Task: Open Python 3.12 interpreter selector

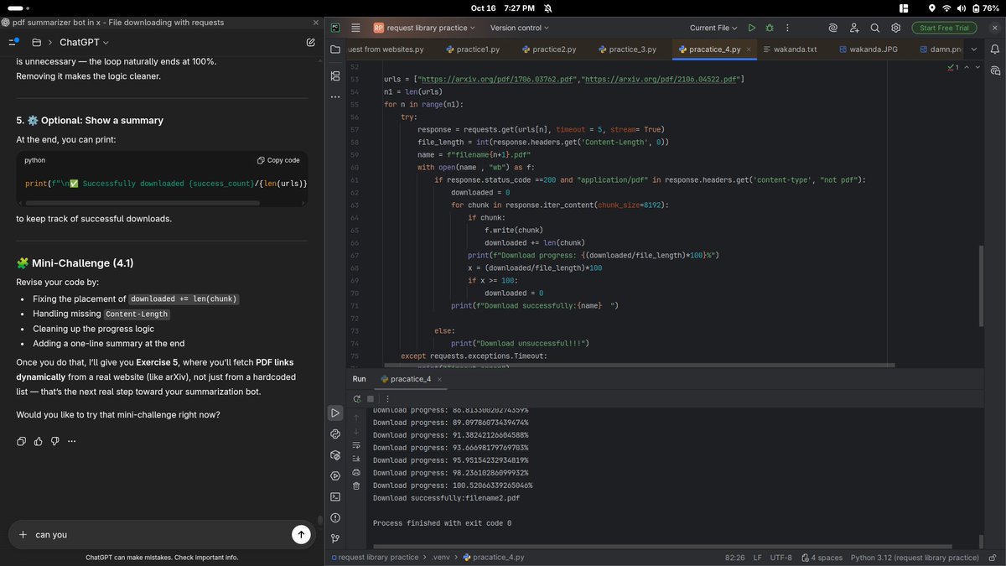Action: click(x=915, y=557)
